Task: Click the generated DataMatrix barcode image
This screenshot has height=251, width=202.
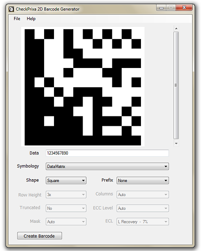Action: [83, 87]
